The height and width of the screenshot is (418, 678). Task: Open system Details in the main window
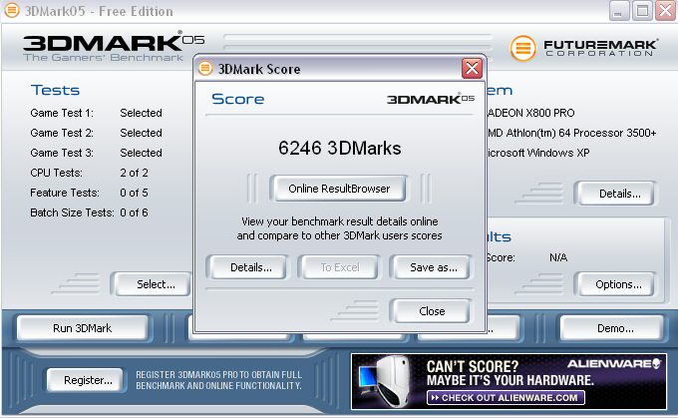click(x=616, y=194)
